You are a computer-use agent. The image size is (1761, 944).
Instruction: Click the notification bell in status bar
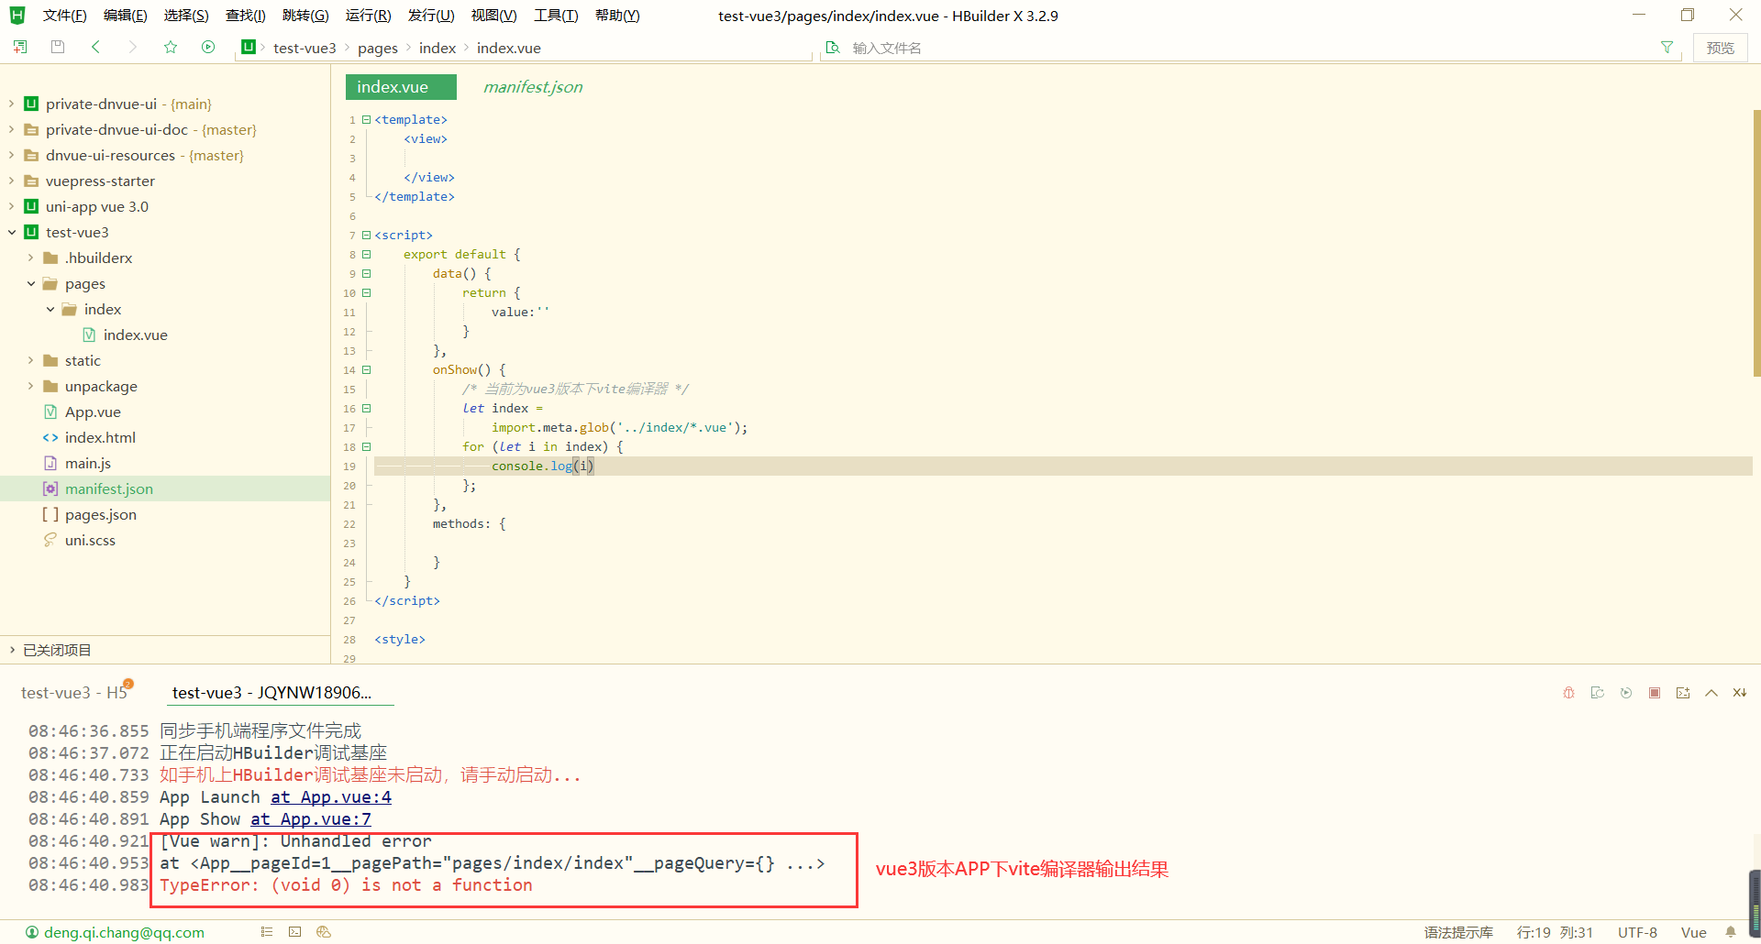(x=1731, y=932)
